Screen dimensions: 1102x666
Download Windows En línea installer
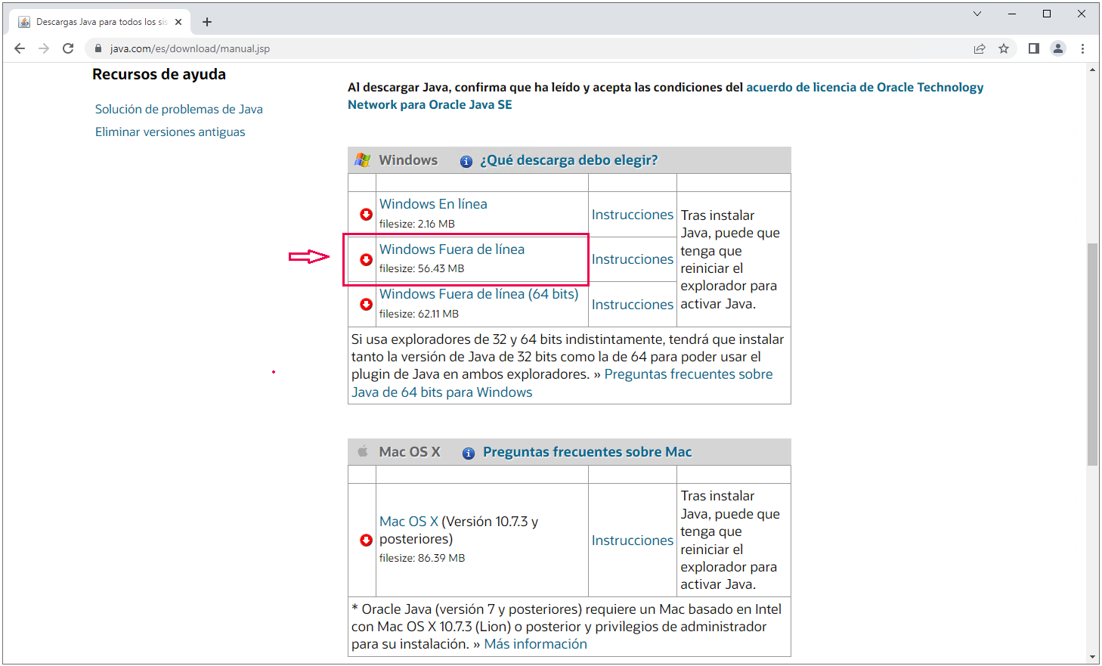[x=433, y=204]
